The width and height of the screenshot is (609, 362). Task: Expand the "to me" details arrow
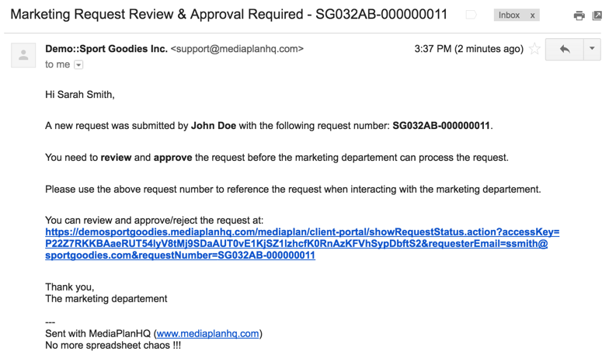pos(78,65)
